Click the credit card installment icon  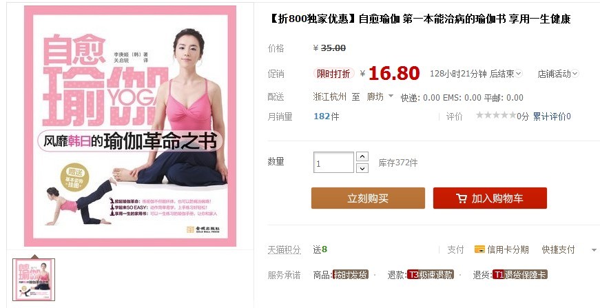(479, 249)
